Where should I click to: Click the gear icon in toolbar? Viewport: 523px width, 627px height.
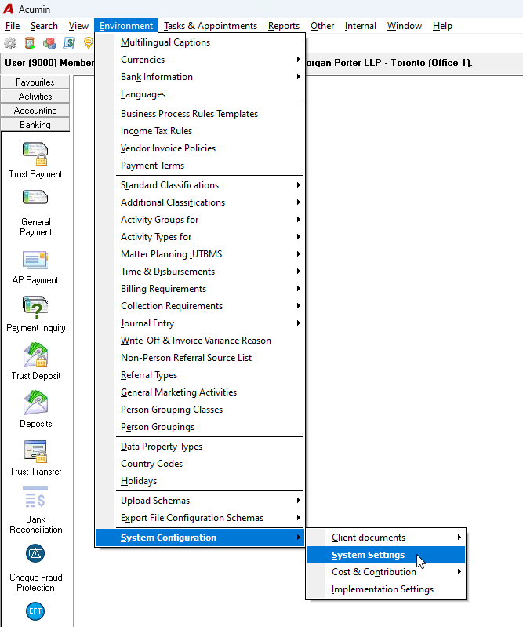[10, 43]
